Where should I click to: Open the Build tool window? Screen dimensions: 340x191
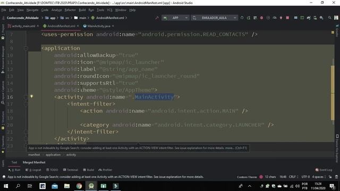(89, 170)
